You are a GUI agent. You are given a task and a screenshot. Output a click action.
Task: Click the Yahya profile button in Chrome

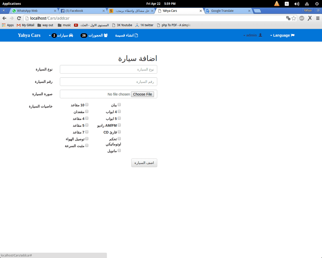(x=308, y=10)
